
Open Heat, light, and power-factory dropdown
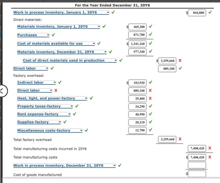pos(52,98)
